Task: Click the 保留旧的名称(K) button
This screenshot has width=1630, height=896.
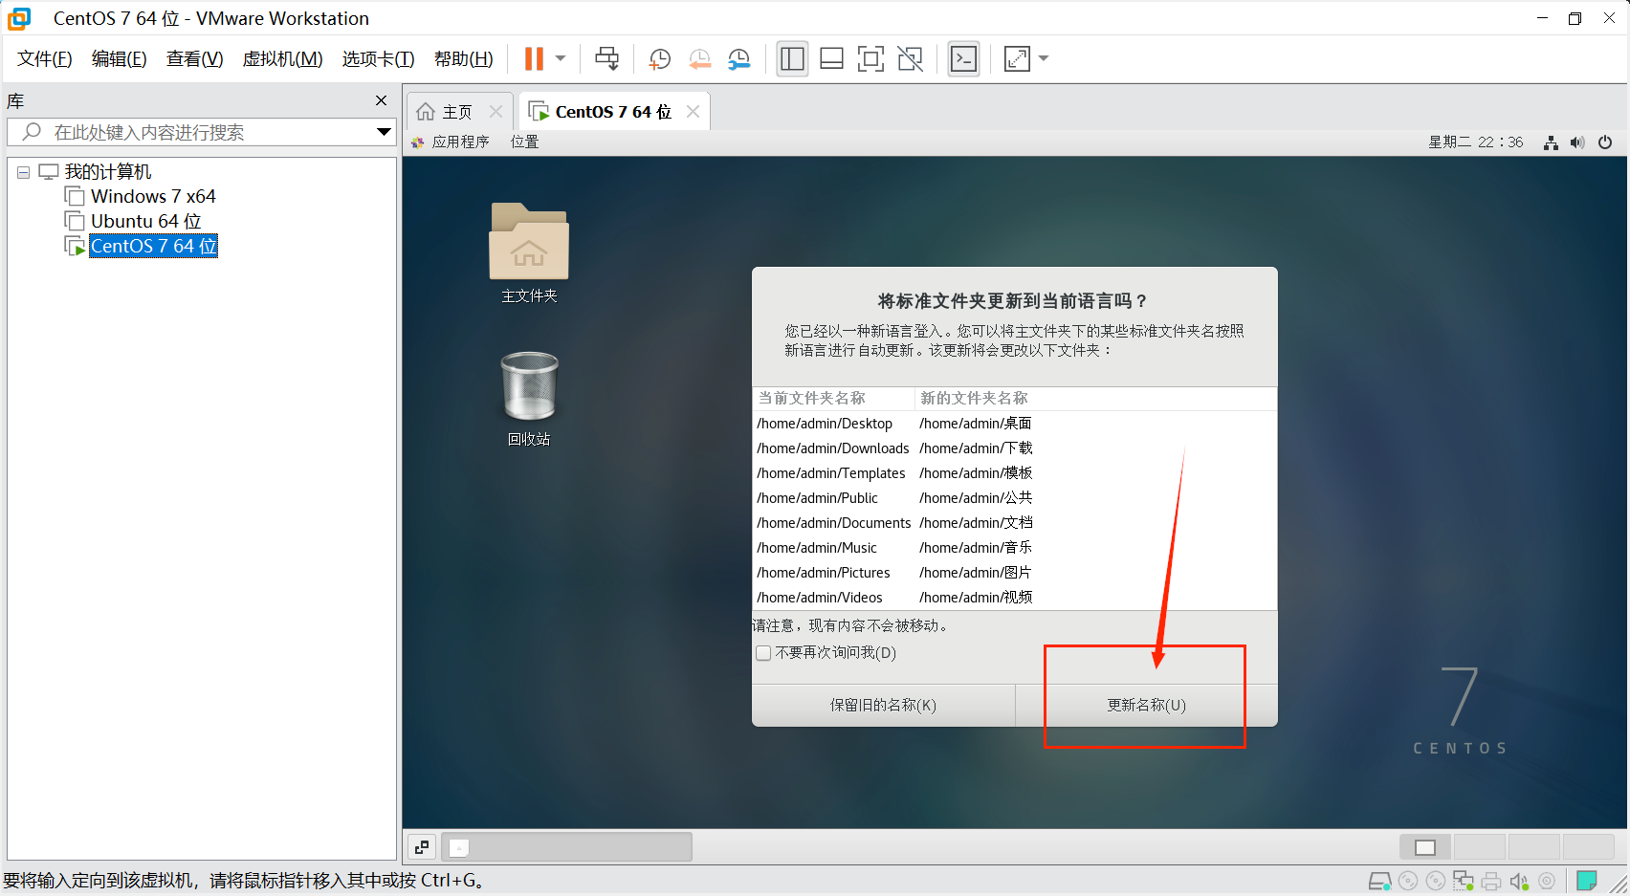Action: [x=883, y=705]
